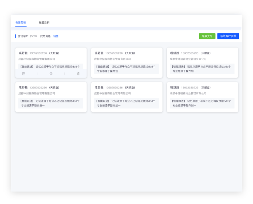
Task: Click customer name 嘎舒胜 in the bottom-middle card
Action: coord(98,88)
